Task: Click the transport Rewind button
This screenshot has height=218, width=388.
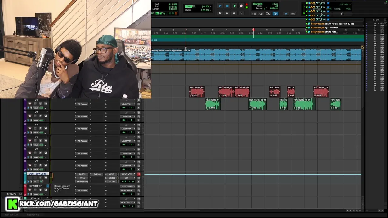Action: (227, 13)
